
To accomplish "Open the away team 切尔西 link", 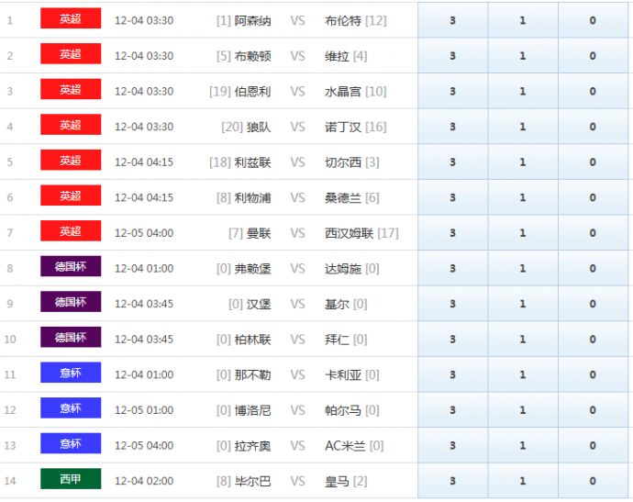I will tap(343, 162).
